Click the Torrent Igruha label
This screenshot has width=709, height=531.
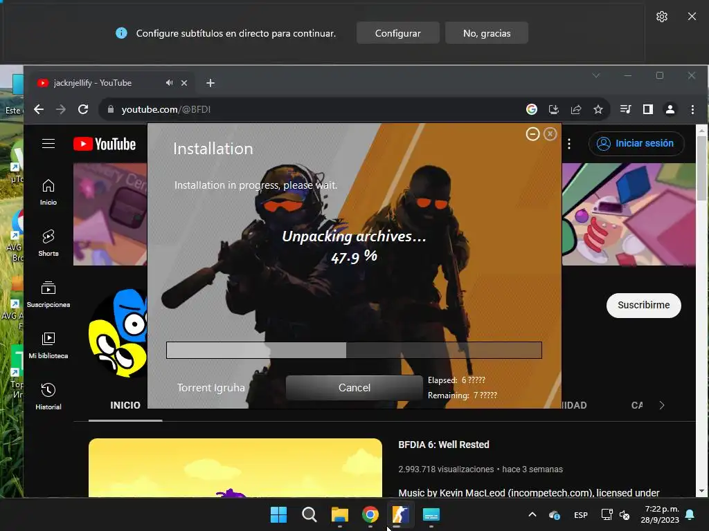coord(210,388)
